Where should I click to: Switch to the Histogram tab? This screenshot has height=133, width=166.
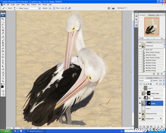[x=152, y=15]
